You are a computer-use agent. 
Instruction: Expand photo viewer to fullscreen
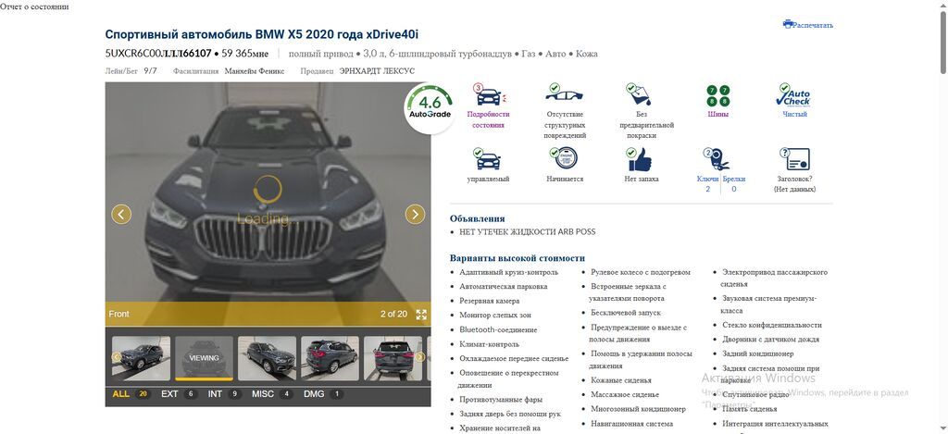421,315
